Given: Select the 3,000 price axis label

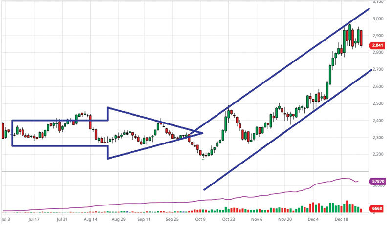Looking at the screenshot, I should pyautogui.click(x=377, y=19).
